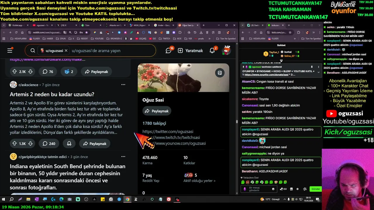Open Windows taskbar search
The image size is (374, 210).
pyautogui.click(x=12, y=199)
